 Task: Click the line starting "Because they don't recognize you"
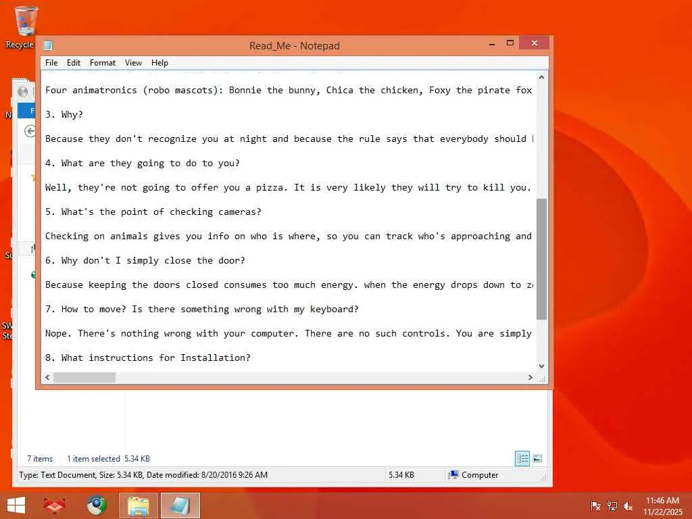(289, 139)
